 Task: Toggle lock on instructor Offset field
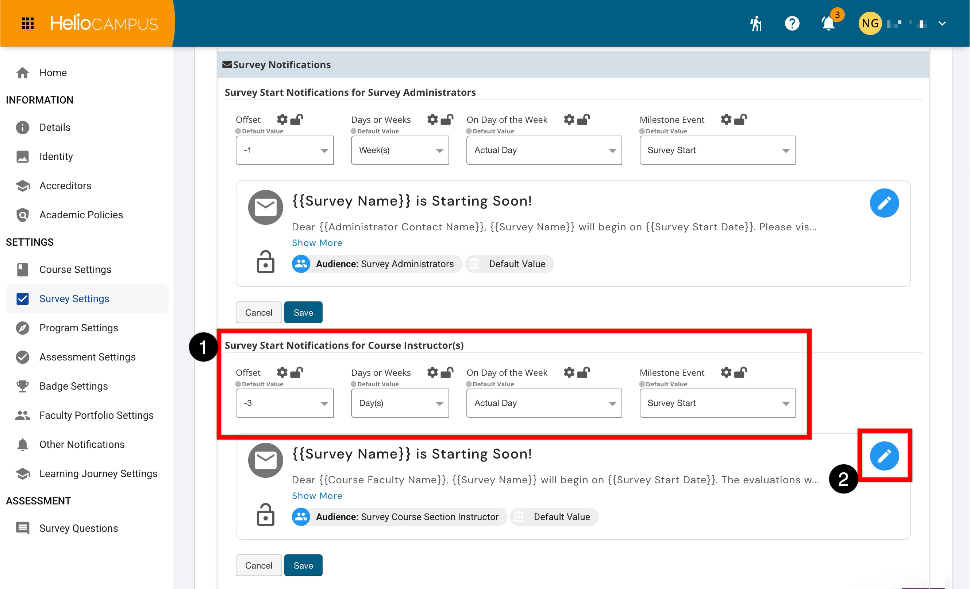pos(297,372)
